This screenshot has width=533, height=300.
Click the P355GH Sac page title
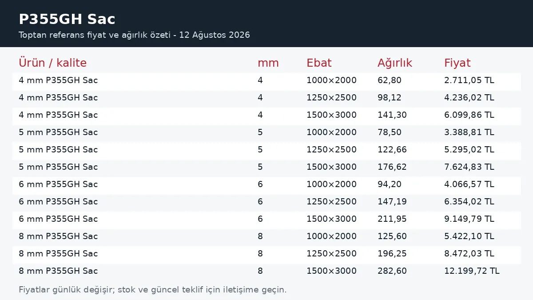[x=67, y=19]
